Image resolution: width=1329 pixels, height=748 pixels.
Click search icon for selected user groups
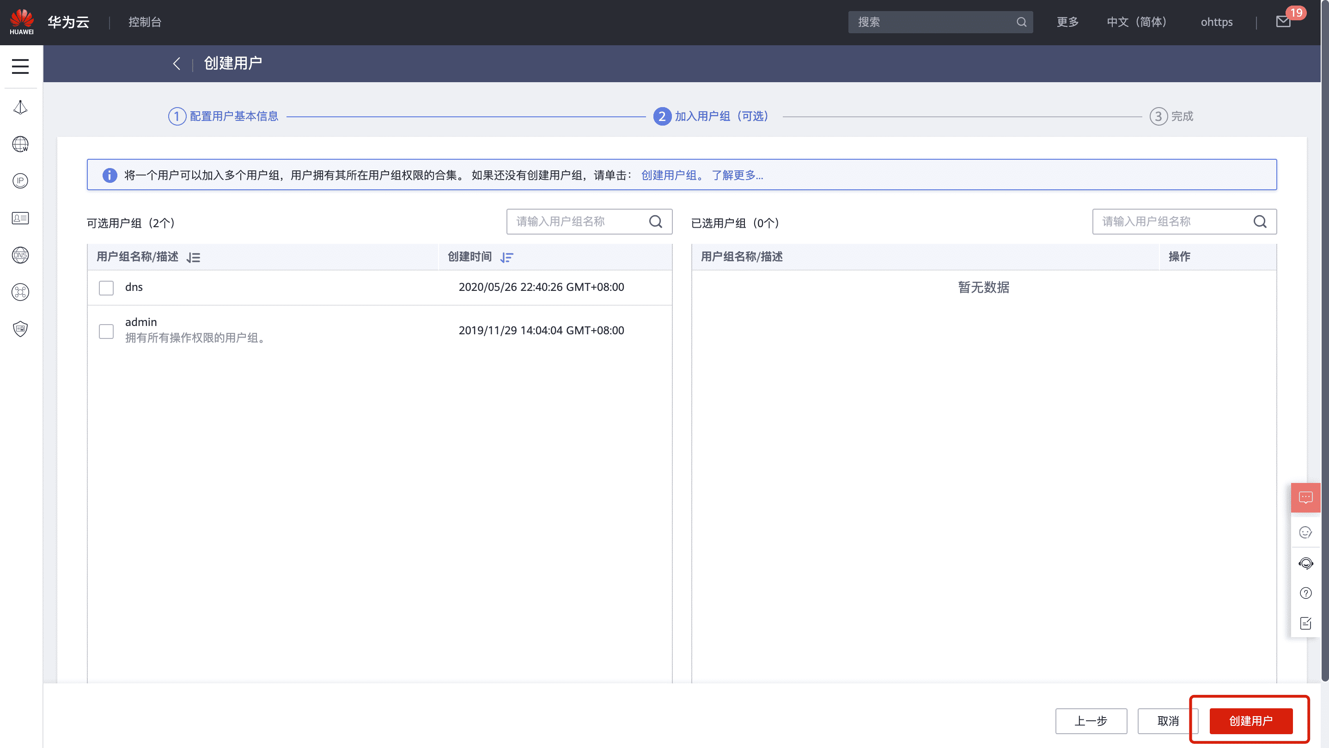[x=1260, y=222]
